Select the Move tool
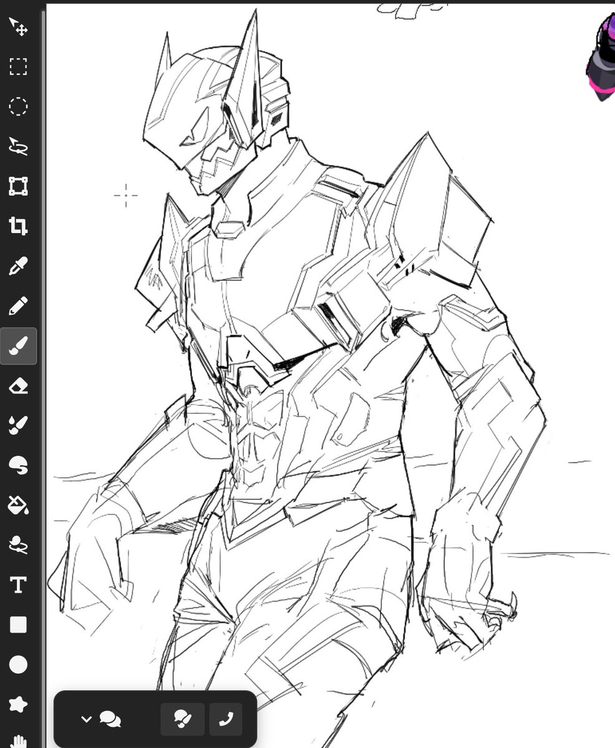Viewport: 615px width, 748px height. pyautogui.click(x=18, y=27)
